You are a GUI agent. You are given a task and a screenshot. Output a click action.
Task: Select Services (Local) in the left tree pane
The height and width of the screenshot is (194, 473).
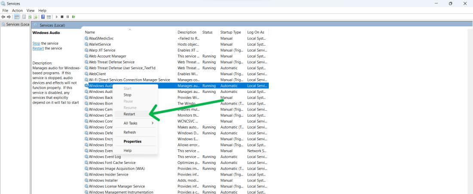(x=15, y=24)
